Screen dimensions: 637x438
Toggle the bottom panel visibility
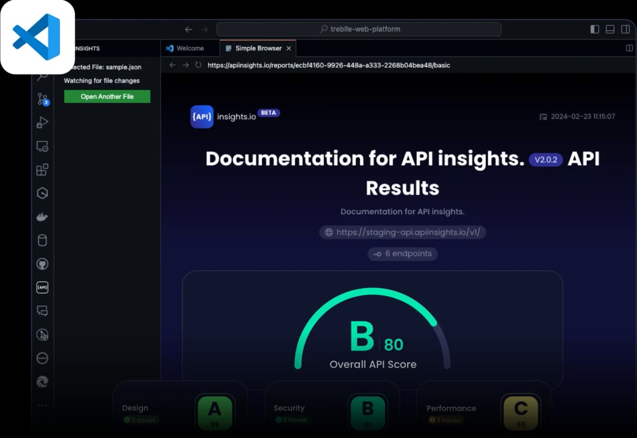610,29
